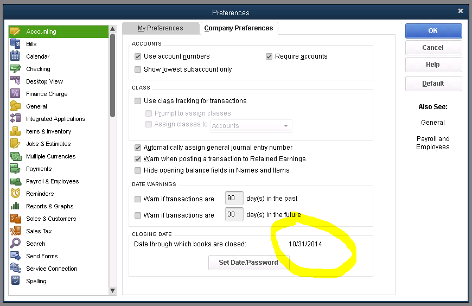Select the Send Forms icon
The image size is (472, 306).
coord(15,256)
